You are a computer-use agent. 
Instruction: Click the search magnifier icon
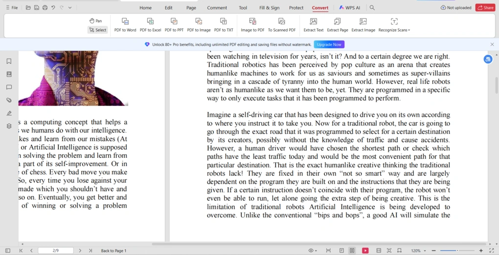[372, 8]
